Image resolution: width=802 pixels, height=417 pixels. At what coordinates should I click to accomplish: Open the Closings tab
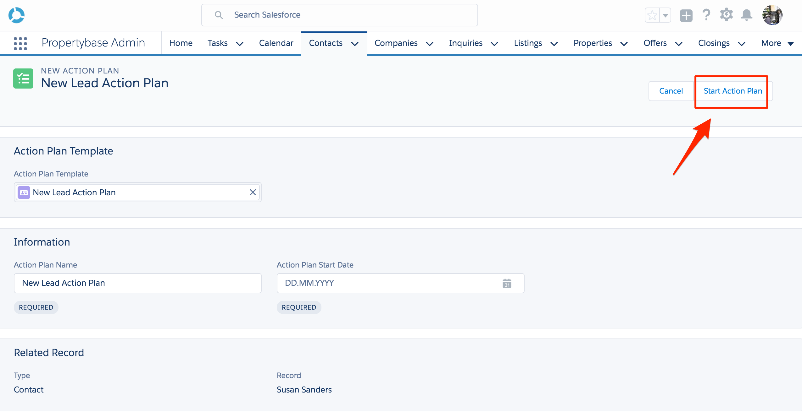[x=714, y=43]
